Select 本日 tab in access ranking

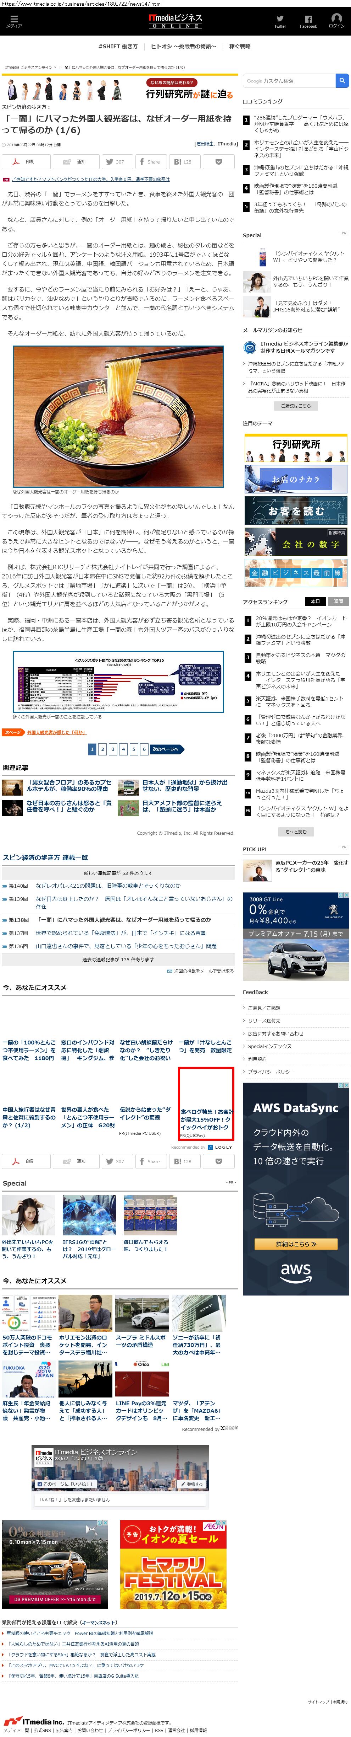pyautogui.click(x=315, y=602)
